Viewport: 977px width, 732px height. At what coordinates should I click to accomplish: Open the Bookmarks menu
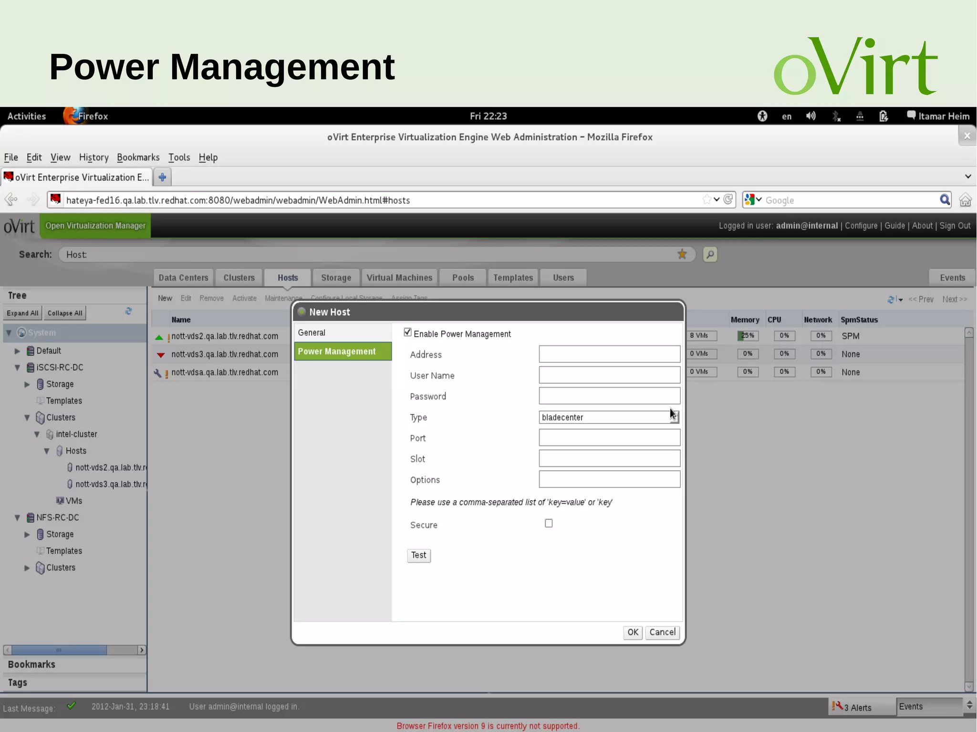[138, 157]
